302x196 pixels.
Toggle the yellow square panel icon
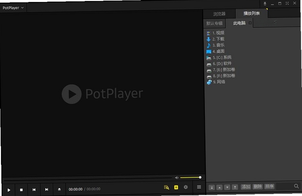point(176,187)
